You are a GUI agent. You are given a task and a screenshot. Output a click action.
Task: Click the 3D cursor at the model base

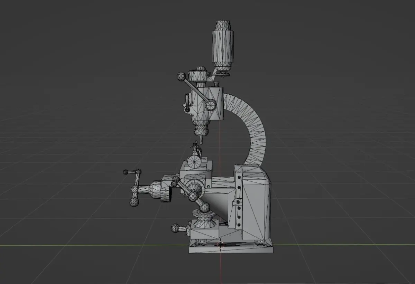(221, 245)
